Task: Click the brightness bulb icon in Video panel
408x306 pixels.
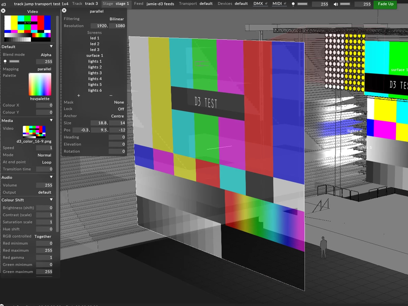Action: coord(5,62)
